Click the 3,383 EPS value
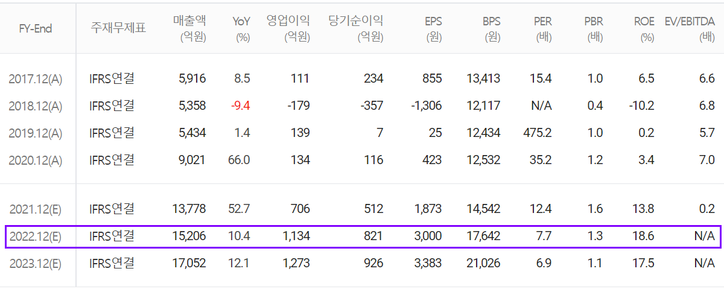This screenshot has height=289, width=724. (x=428, y=263)
